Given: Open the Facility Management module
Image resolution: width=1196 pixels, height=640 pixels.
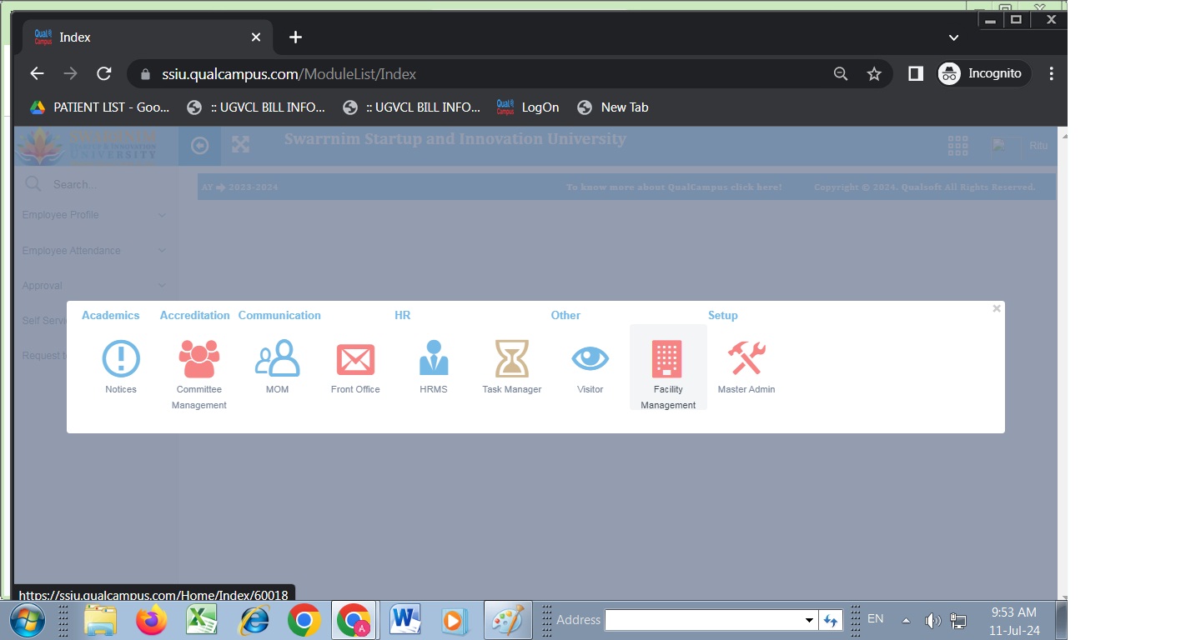Looking at the screenshot, I should (668, 367).
